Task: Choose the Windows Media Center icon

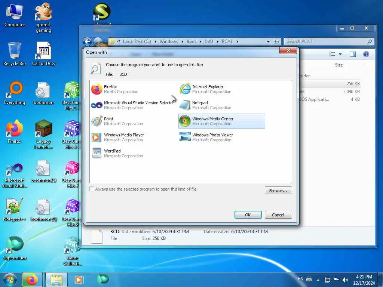Action: coord(185,121)
